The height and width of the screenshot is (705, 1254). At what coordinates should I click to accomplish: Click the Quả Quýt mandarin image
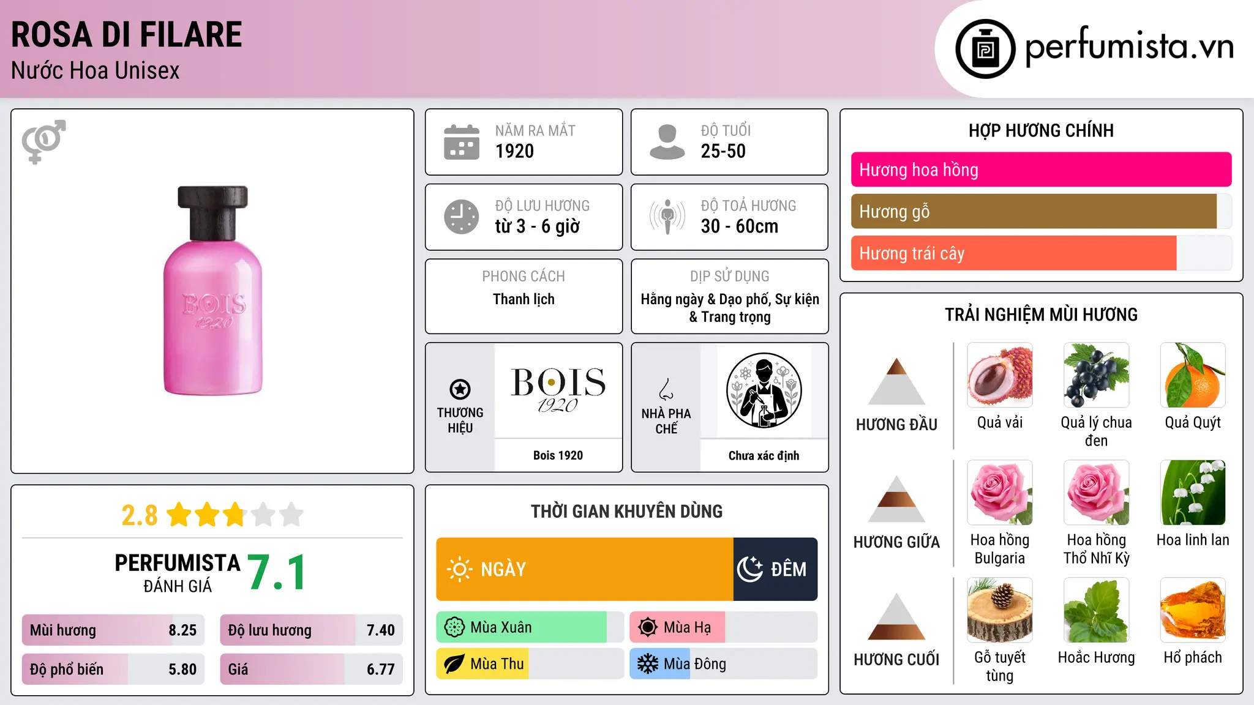(x=1193, y=375)
